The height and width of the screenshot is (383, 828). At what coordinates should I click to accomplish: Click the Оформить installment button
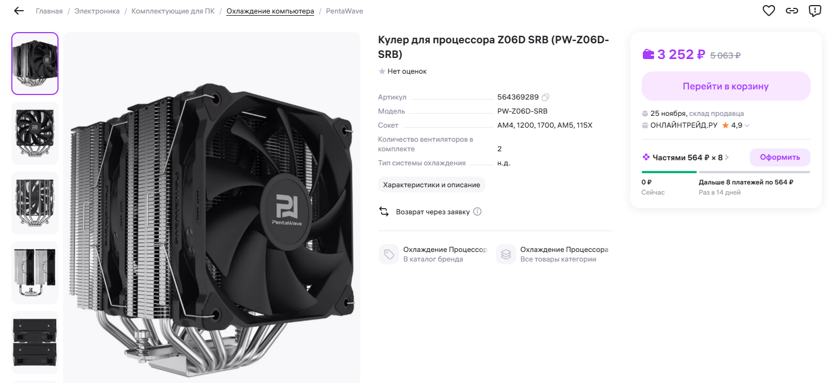tap(780, 157)
